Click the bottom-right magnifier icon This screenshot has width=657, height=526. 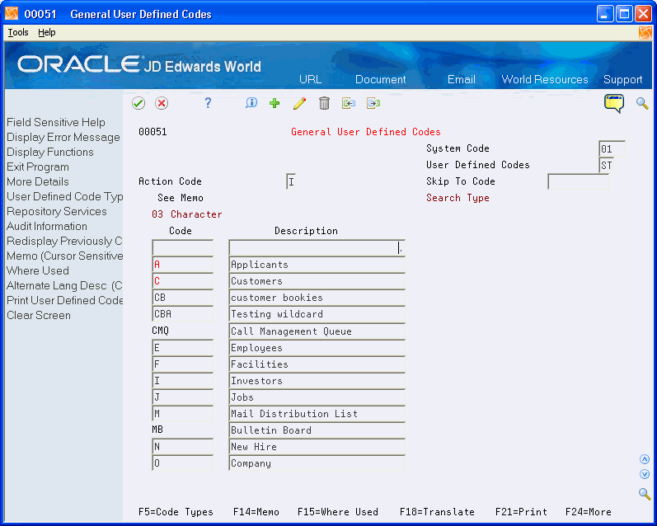[x=645, y=494]
